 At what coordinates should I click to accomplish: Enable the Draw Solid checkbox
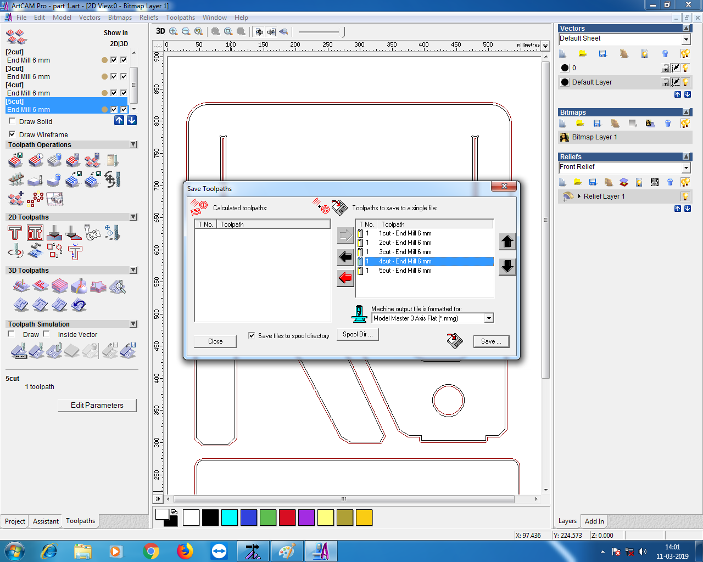pos(12,121)
